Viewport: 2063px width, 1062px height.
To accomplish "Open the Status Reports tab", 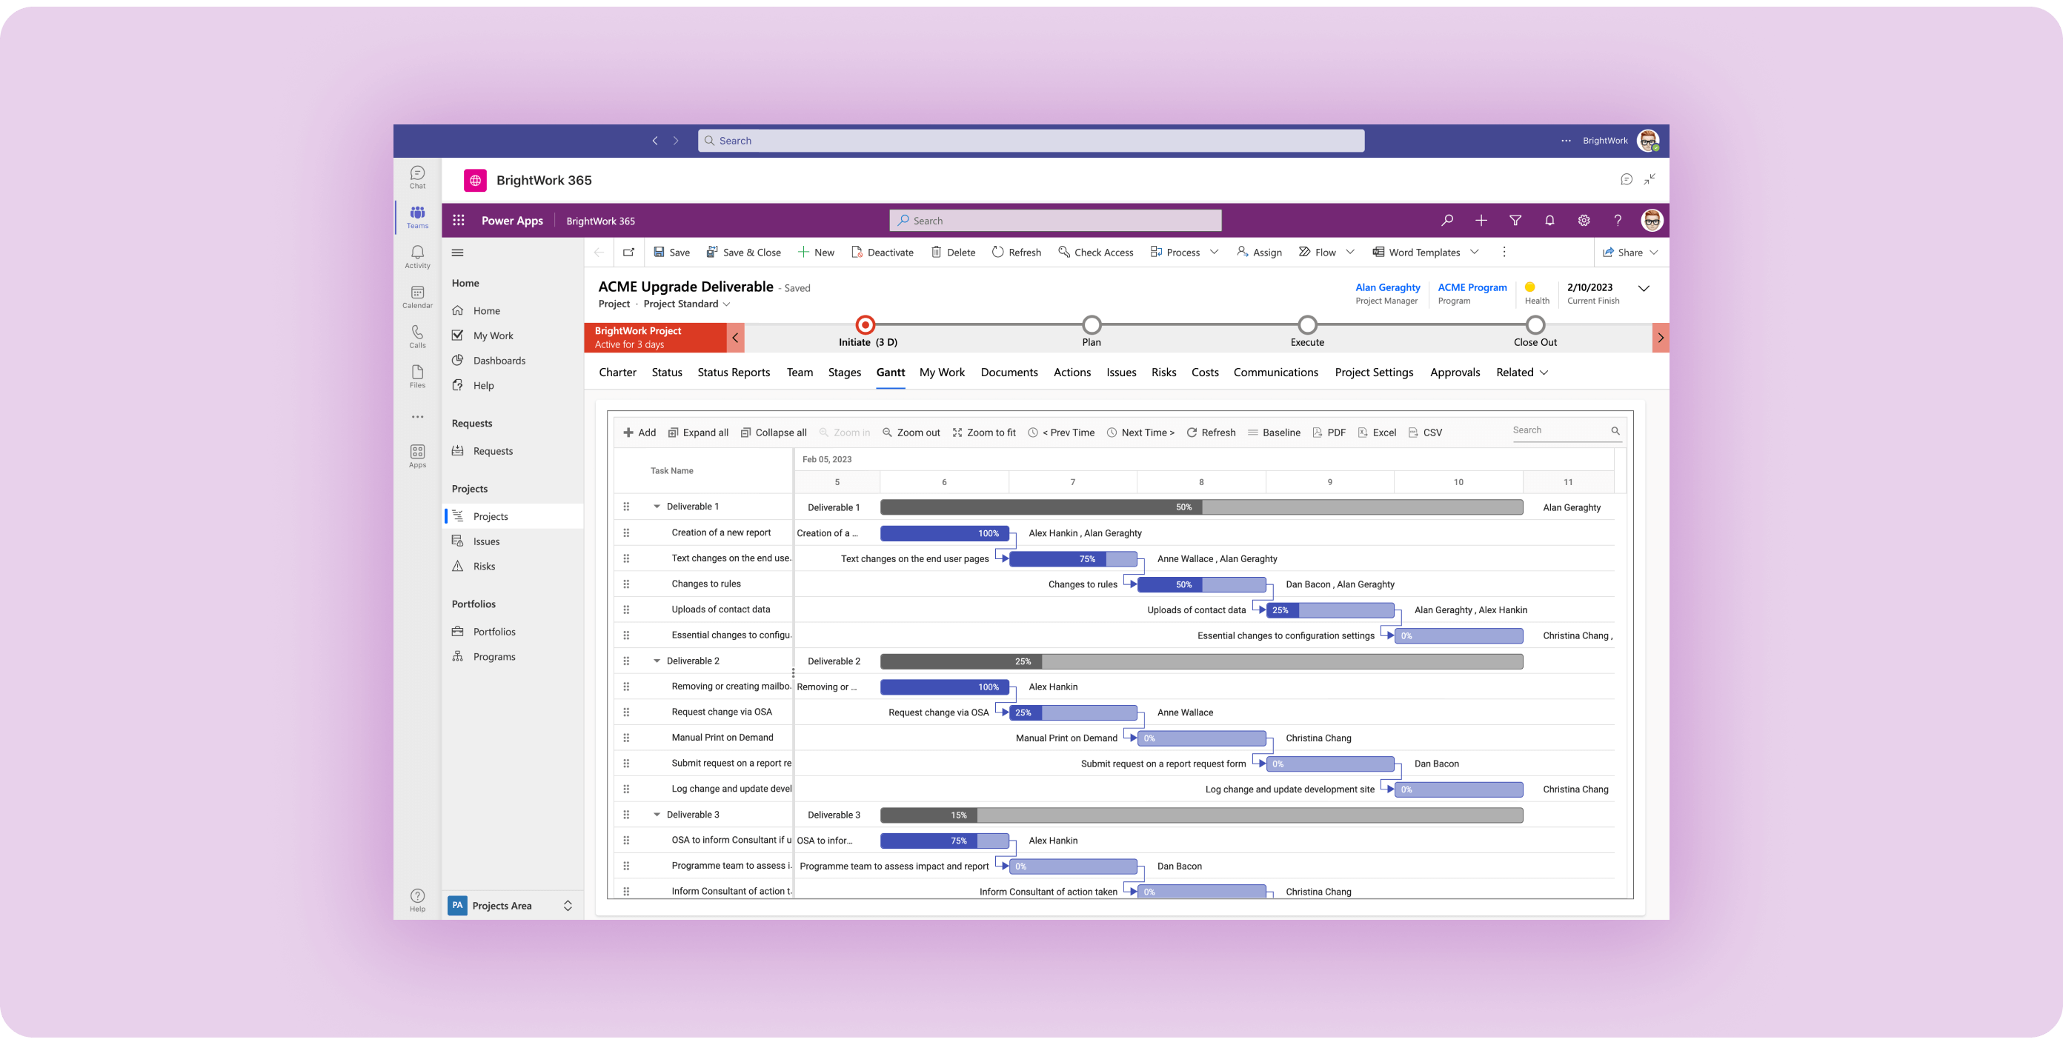I will (733, 372).
